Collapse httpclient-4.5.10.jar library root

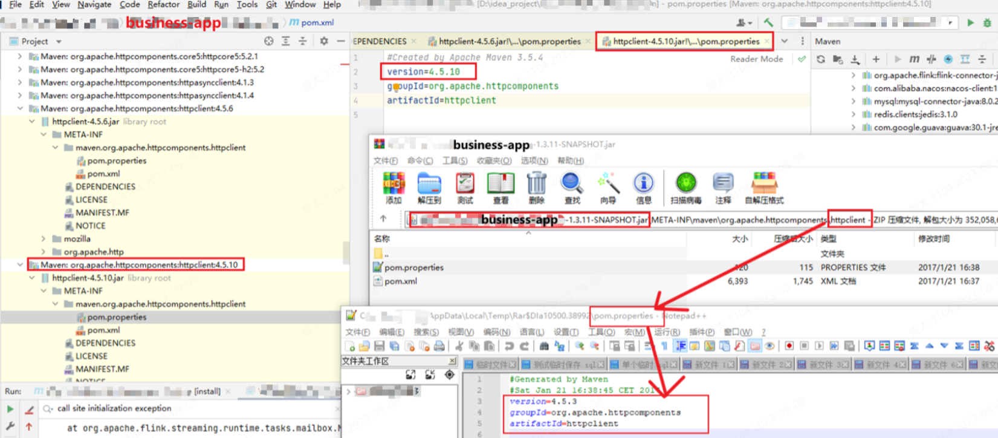(32, 278)
